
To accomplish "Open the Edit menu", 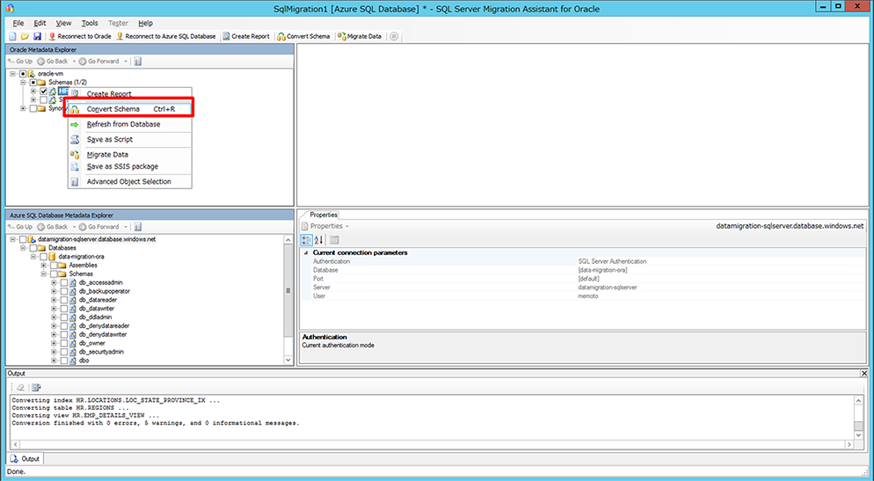I will (40, 24).
